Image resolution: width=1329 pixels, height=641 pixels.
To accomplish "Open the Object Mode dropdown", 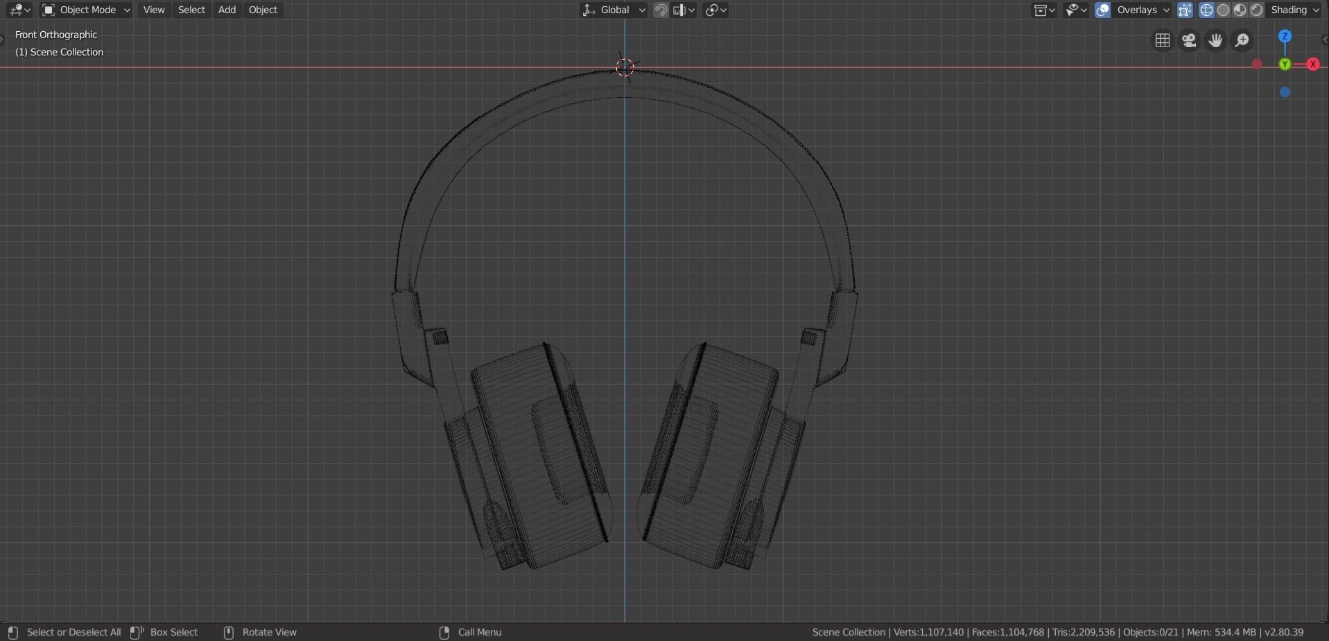I will (x=87, y=10).
